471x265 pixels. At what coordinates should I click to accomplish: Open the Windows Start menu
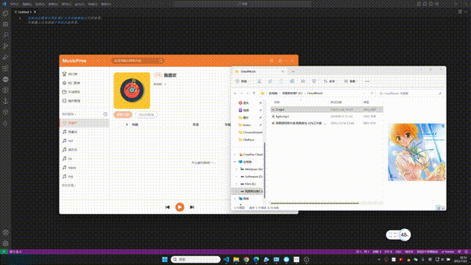tap(165, 259)
